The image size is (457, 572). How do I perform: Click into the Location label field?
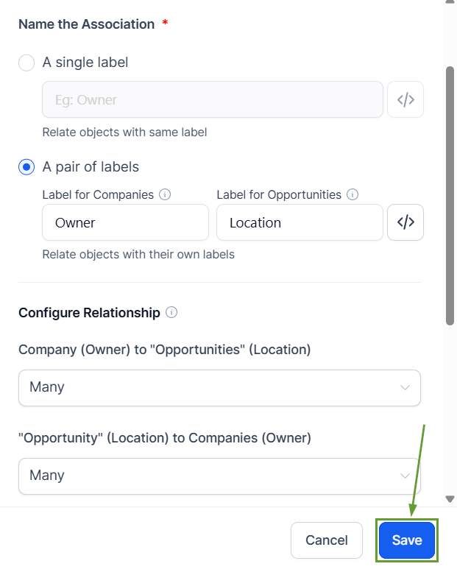[300, 222]
